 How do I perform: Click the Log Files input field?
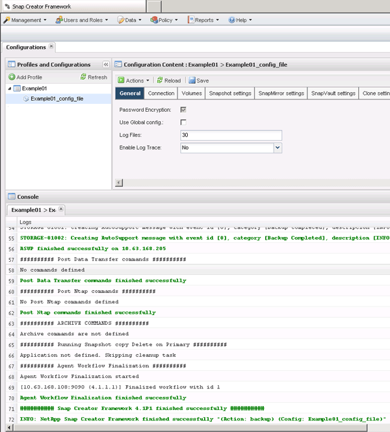coord(231,135)
